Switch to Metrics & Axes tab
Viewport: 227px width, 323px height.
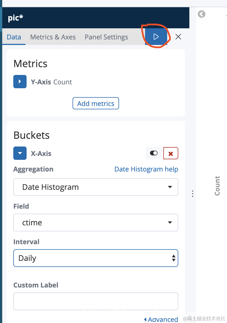click(x=53, y=37)
